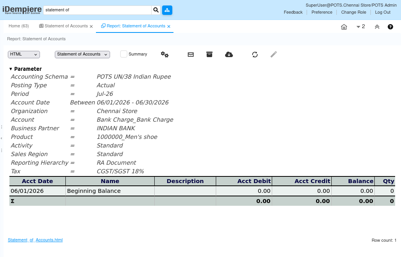Click the Description column header

pos(185,181)
